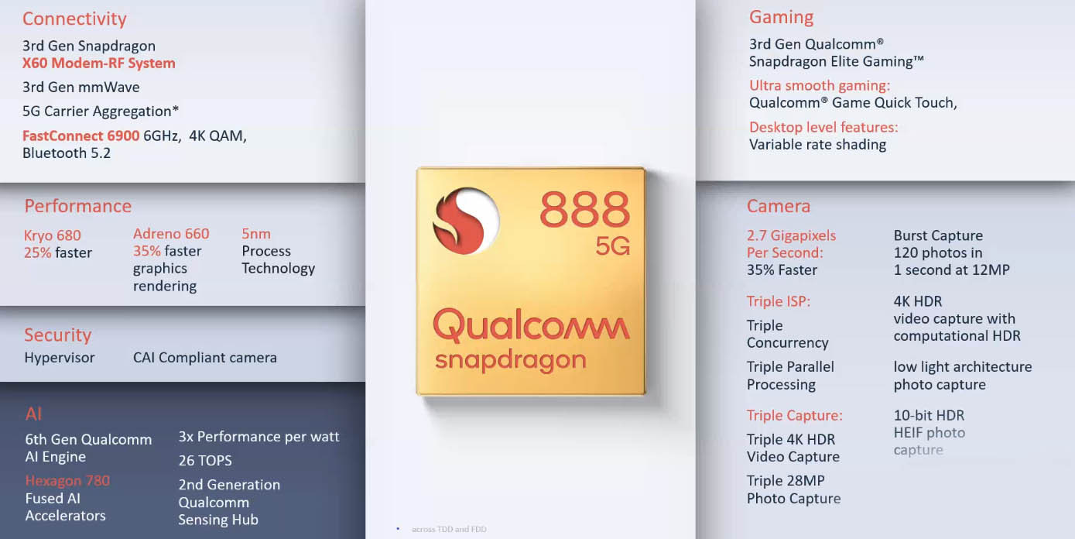This screenshot has width=1075, height=539.
Task: Click the 888 5G chip number
Action: [x=586, y=221]
